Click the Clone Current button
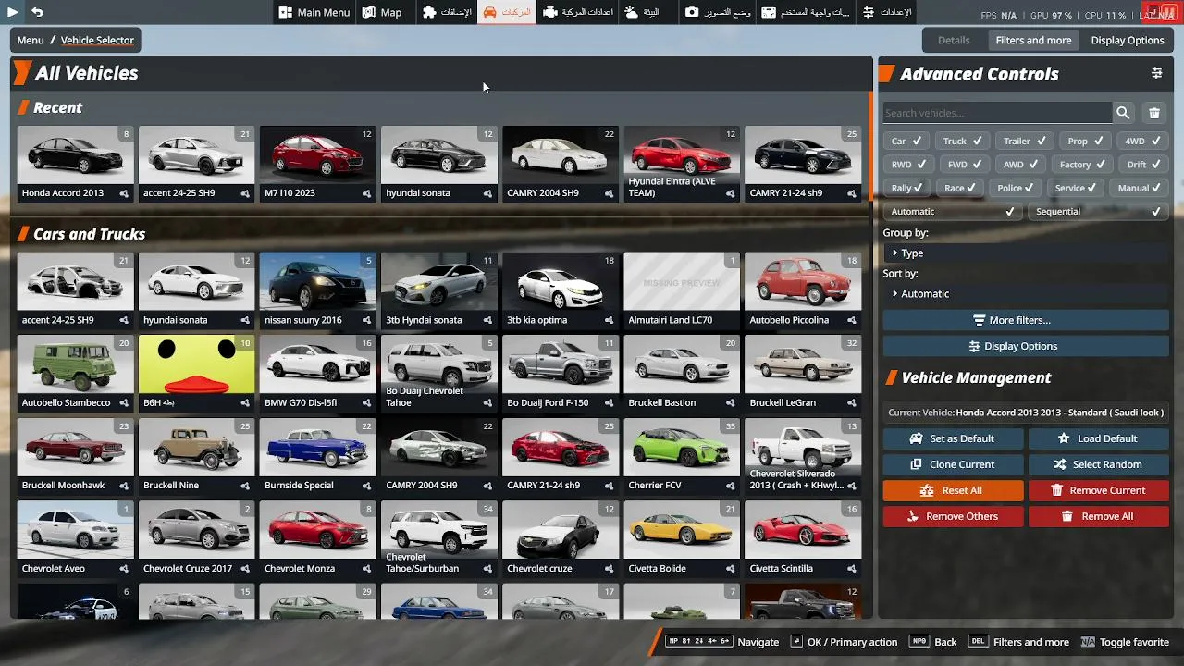This screenshot has height=666, width=1184. click(953, 464)
